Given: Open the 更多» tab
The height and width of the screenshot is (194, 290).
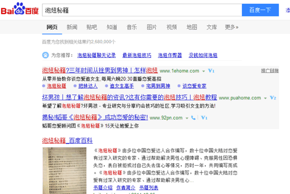Looking at the screenshot, I should (x=231, y=27).
